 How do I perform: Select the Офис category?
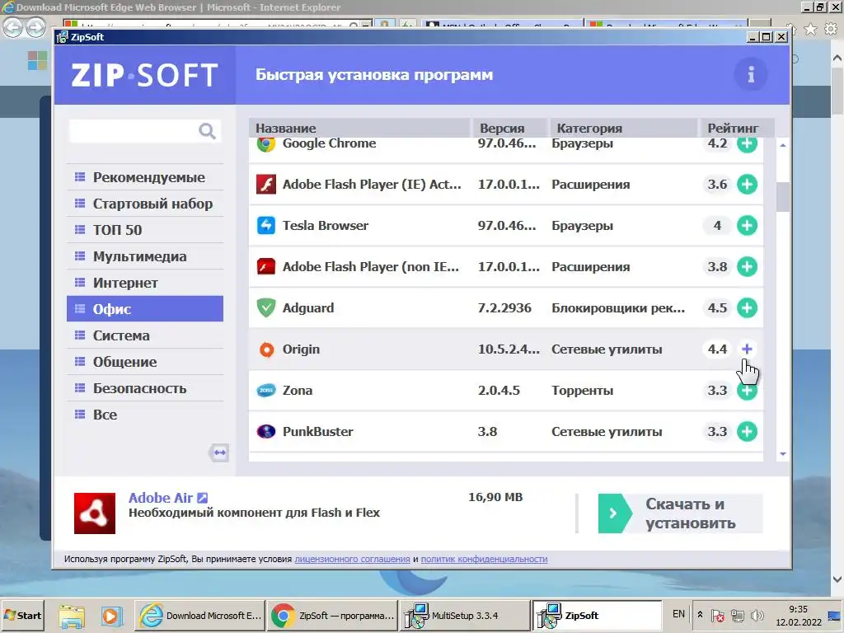[145, 308]
